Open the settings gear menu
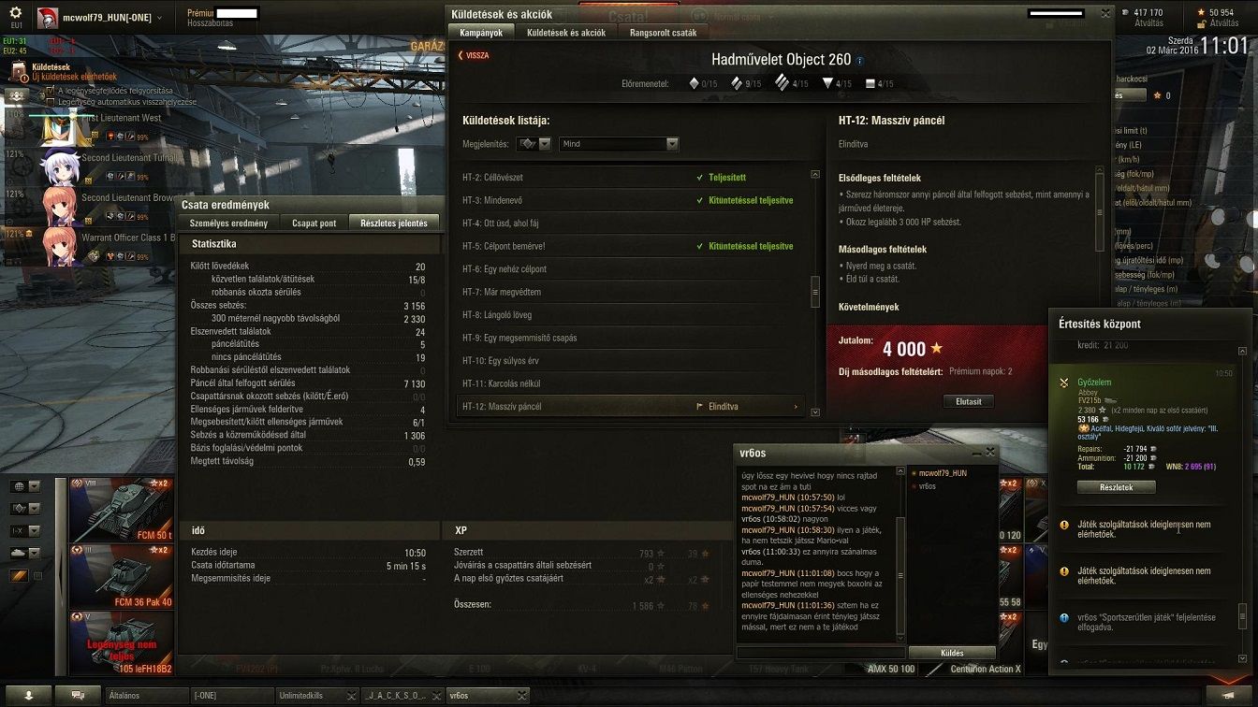1258x707 pixels. pyautogui.click(x=15, y=13)
